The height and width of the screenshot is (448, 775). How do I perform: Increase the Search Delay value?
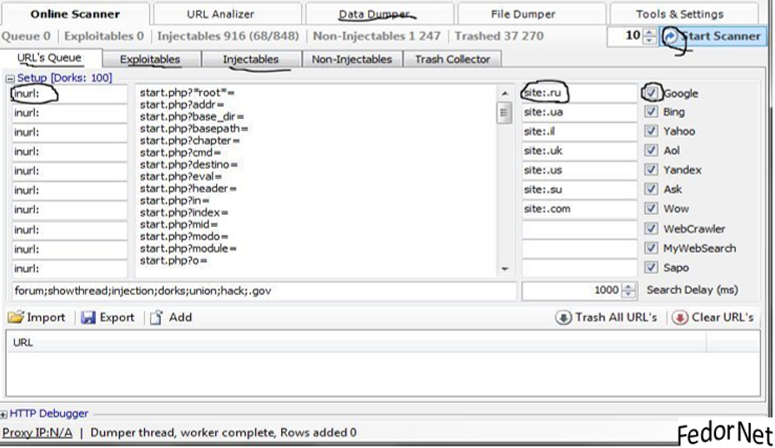tap(628, 287)
